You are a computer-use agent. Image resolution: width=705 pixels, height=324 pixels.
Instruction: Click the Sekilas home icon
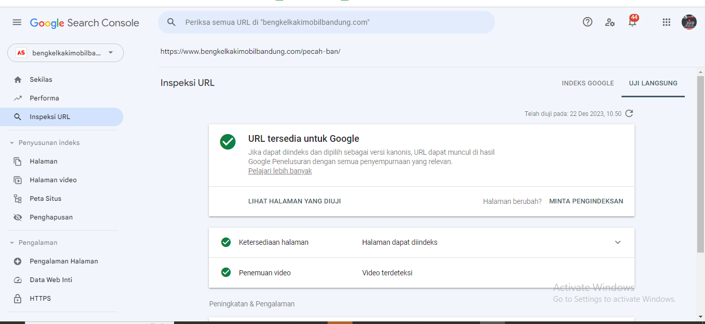pos(18,80)
